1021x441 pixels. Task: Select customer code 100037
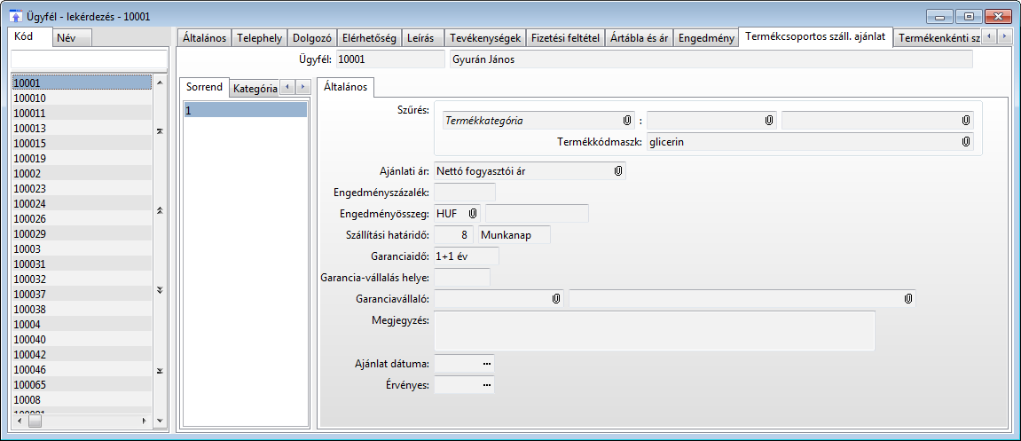(x=82, y=294)
